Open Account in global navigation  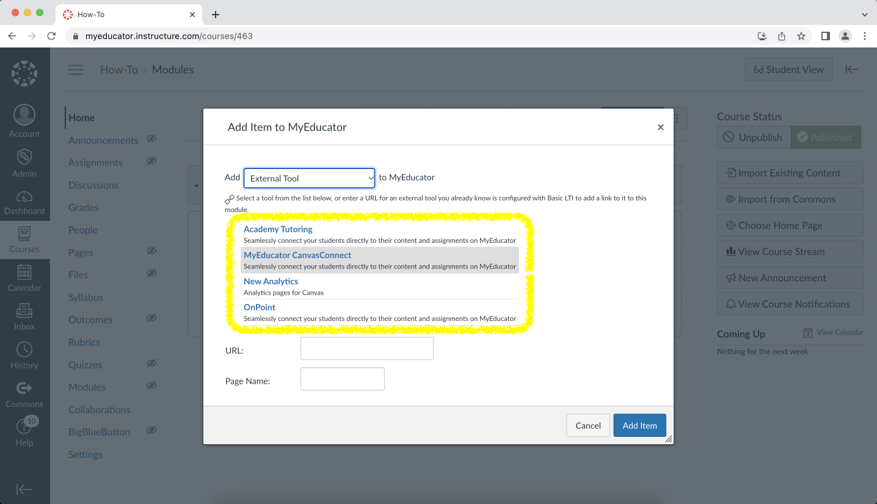[24, 121]
